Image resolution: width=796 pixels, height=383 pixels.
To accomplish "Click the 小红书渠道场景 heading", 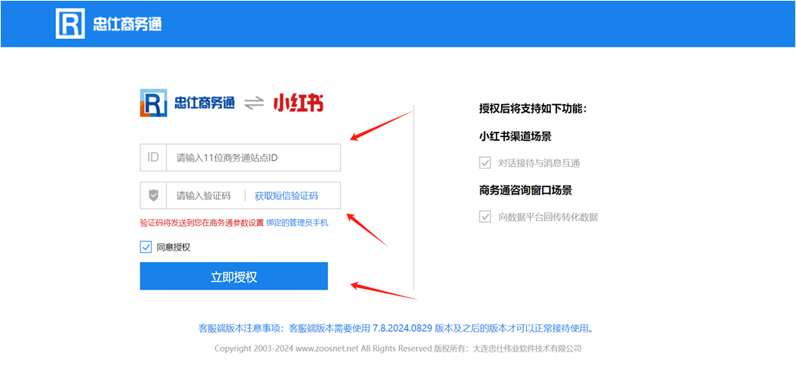I will coord(516,136).
